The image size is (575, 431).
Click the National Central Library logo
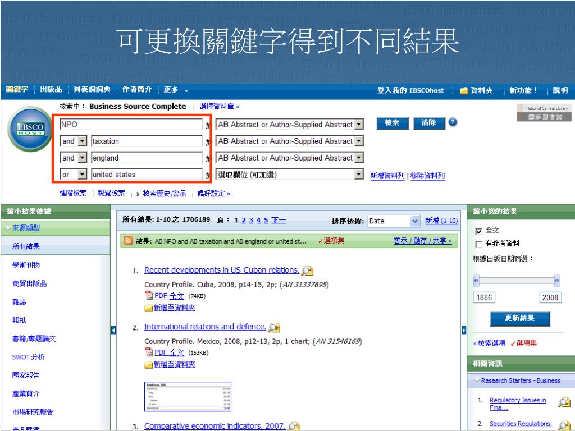point(544,112)
